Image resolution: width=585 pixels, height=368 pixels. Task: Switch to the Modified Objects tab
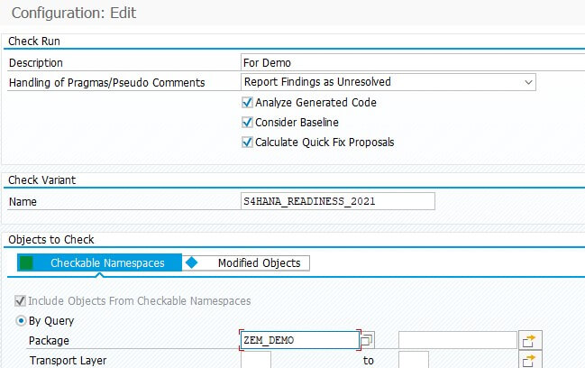pyautogui.click(x=246, y=263)
